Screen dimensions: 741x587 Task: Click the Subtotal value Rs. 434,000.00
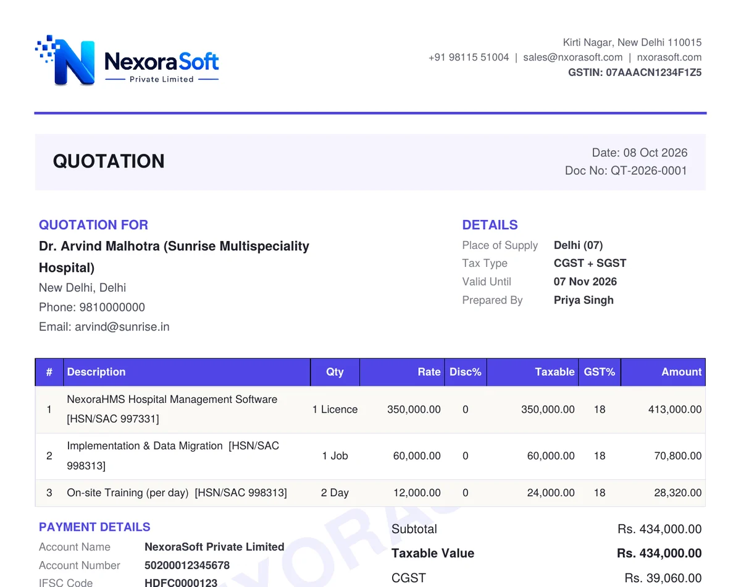(x=659, y=529)
